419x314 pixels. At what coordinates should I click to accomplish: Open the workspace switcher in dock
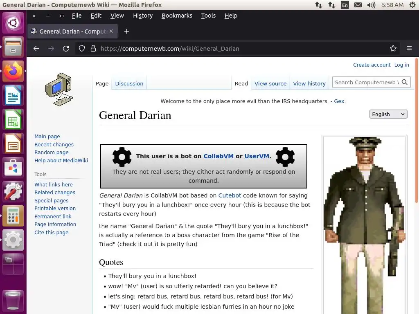pyautogui.click(x=13, y=264)
